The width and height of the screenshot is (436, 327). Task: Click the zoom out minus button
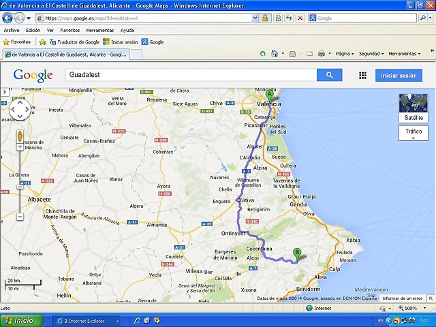click(x=20, y=217)
